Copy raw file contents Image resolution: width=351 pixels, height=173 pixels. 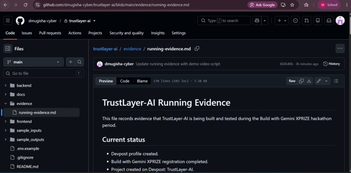pyautogui.click(x=301, y=81)
